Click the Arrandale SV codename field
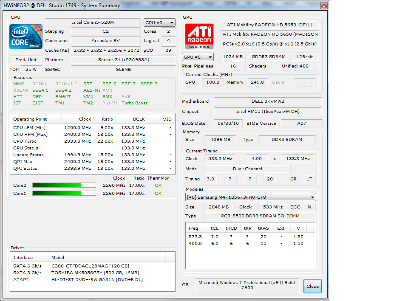Screen dimensions: 408x301 106,41
